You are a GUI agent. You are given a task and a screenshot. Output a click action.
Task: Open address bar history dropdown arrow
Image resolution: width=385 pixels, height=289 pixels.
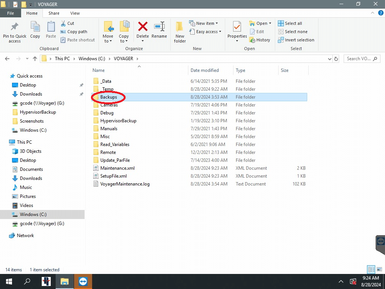329,59
